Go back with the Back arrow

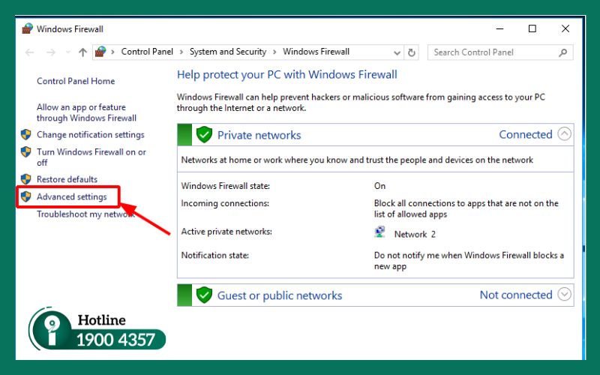(29, 52)
